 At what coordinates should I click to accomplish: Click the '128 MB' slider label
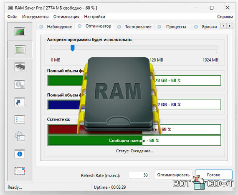156,60
